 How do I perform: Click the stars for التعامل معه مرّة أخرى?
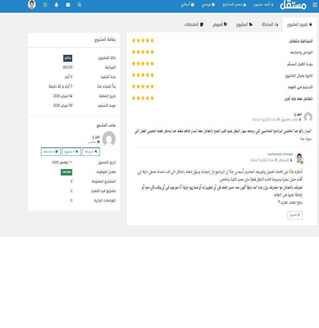click(x=143, y=98)
